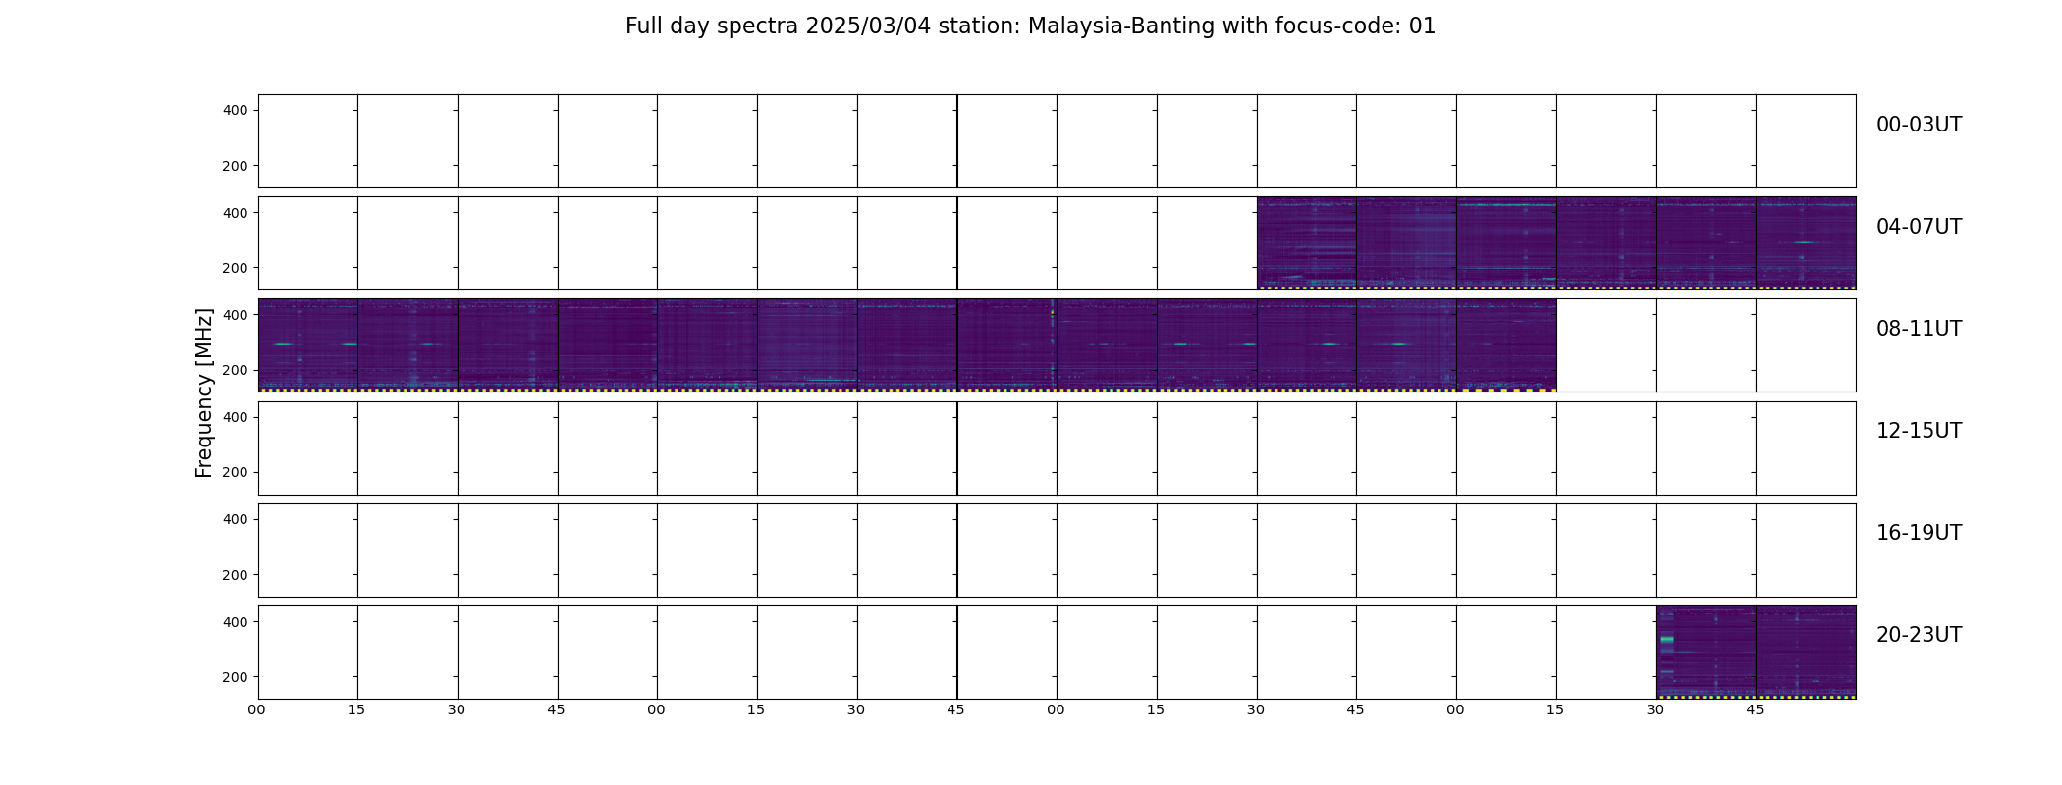This screenshot has width=2062, height=785.
Task: Click the 200 tick label of the 12-15UT row
Action: point(235,472)
